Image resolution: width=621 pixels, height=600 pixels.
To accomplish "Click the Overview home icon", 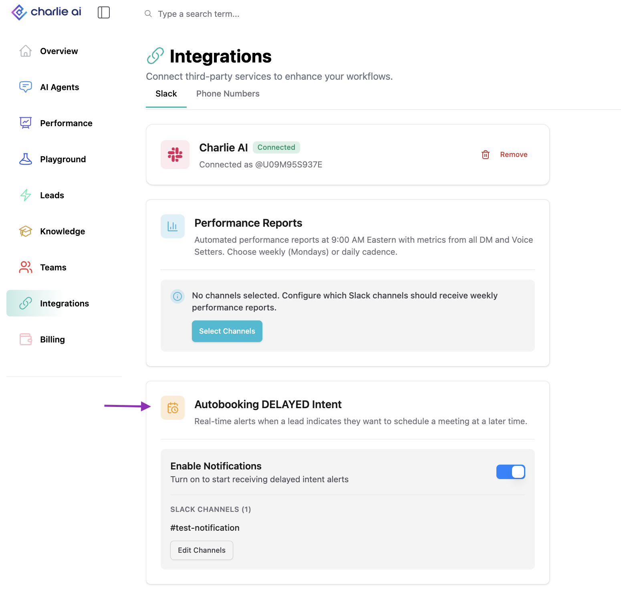I will pyautogui.click(x=26, y=51).
